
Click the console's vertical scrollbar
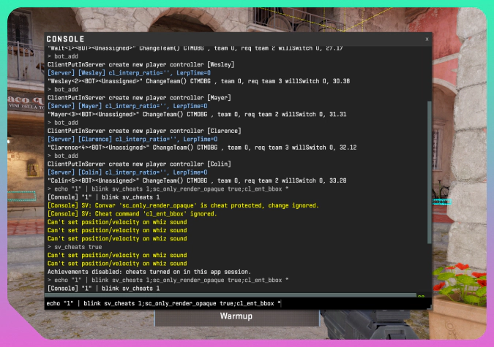click(x=429, y=146)
